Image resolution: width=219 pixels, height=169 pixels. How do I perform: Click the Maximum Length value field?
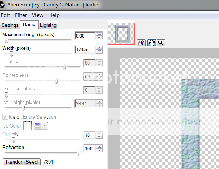[85, 36]
